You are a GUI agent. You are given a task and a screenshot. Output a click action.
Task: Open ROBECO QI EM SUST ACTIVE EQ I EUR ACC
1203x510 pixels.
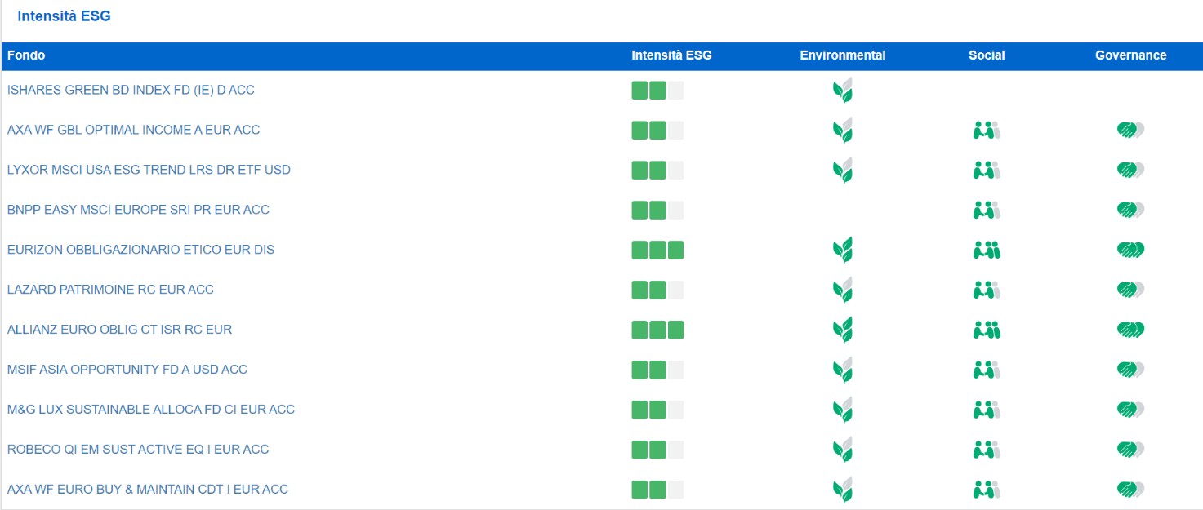138,450
